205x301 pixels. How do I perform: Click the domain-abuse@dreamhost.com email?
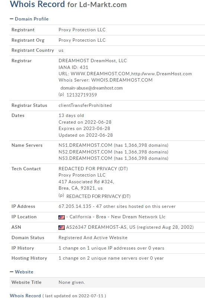92,88
